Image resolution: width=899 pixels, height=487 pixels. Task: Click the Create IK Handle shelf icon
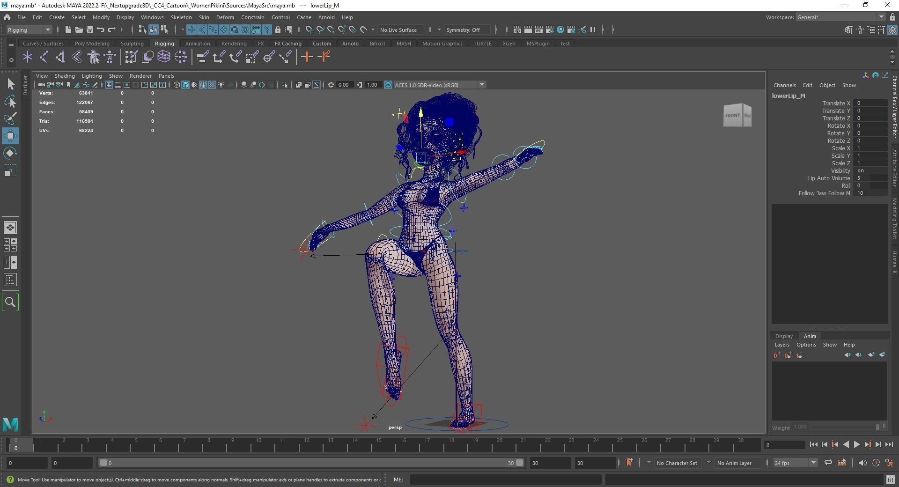[60, 57]
